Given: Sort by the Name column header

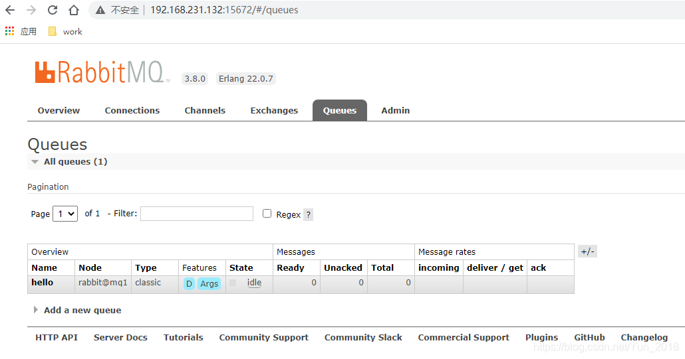Looking at the screenshot, I should (x=44, y=268).
